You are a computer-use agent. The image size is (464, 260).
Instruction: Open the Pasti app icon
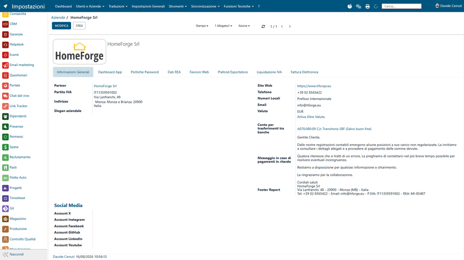coord(5,167)
